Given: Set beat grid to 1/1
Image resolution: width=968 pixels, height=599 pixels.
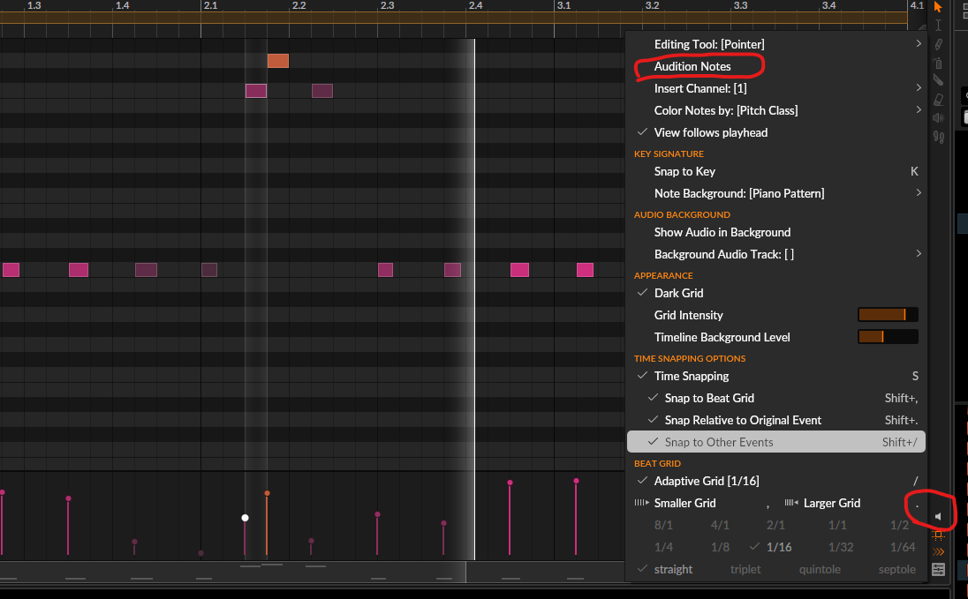Looking at the screenshot, I should tap(837, 525).
